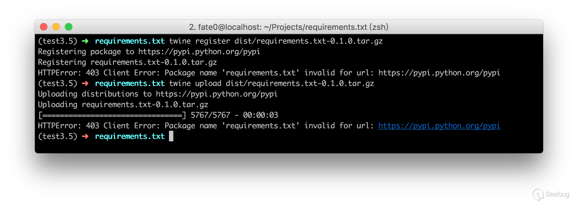Click 'Registering package to' pypi URL text
578x203 pixels.
click(x=149, y=52)
